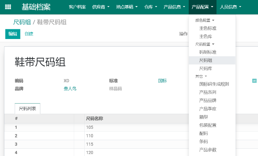Collapse the 产品配置 dropdown menu
Screen dimensions: 258x156
[x=203, y=7]
